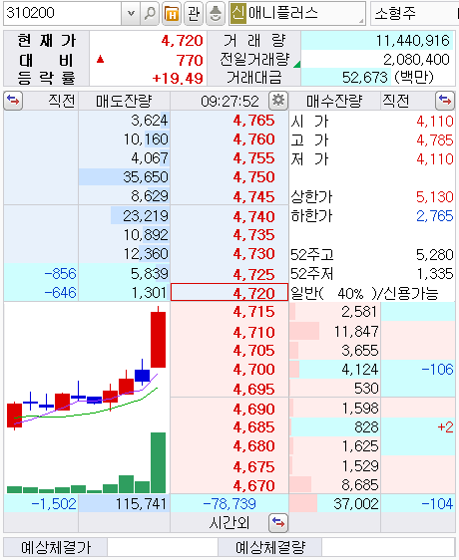This screenshot has height=560, width=459.
Task: Click the 매도잔량 column header
Action: (124, 101)
